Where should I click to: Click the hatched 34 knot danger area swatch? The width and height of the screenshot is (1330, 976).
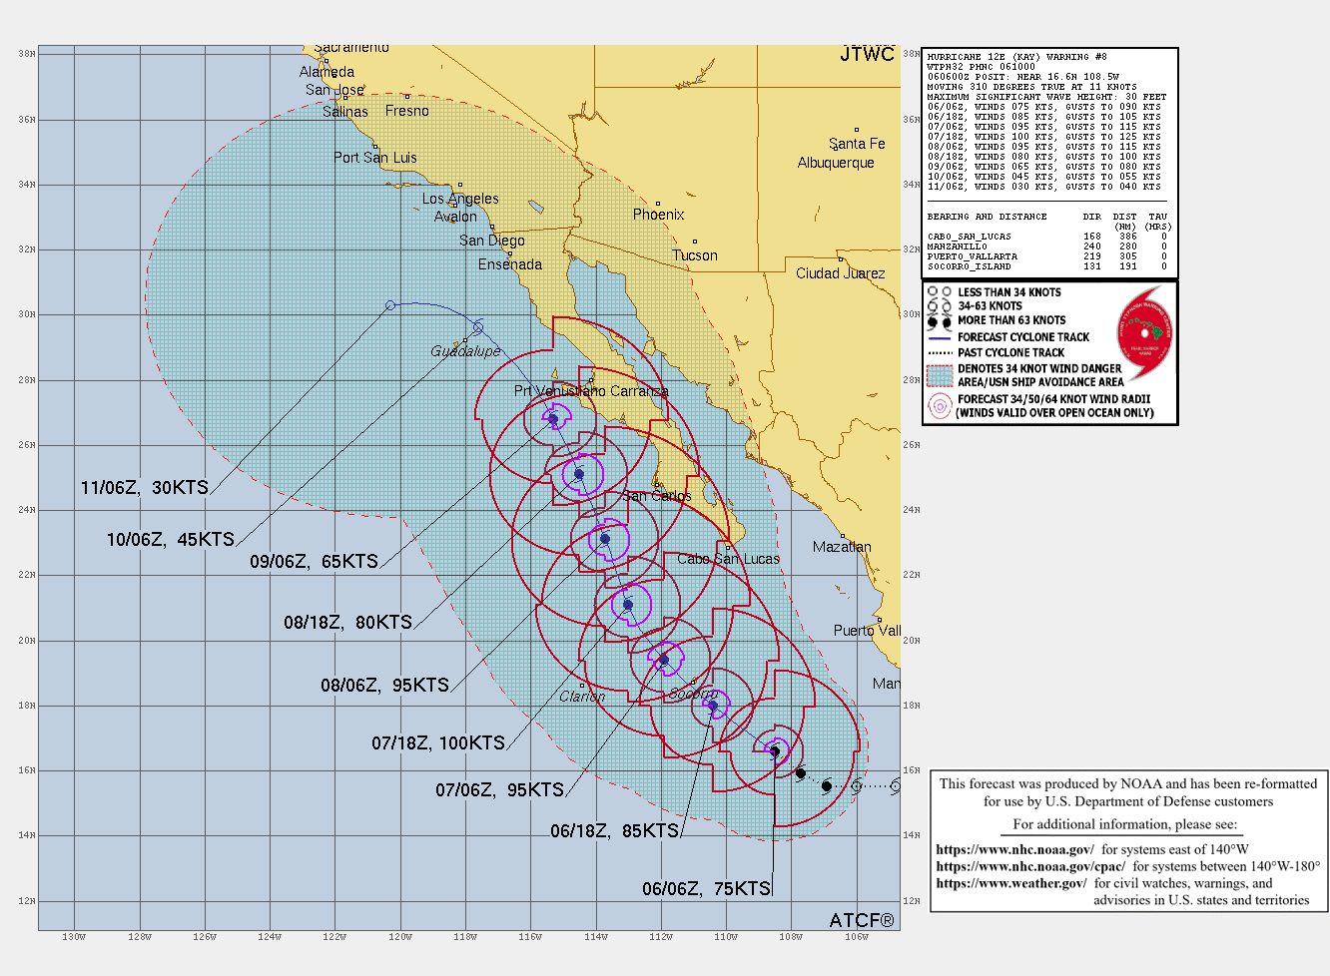(x=940, y=375)
